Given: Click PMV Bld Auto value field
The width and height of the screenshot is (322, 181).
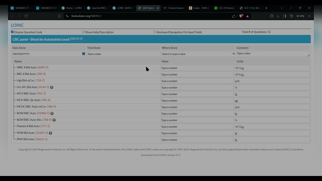Looking at the screenshot, I should pyautogui.click(x=197, y=140).
